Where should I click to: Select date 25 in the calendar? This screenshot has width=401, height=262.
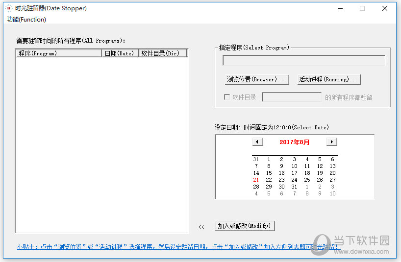[307, 180]
